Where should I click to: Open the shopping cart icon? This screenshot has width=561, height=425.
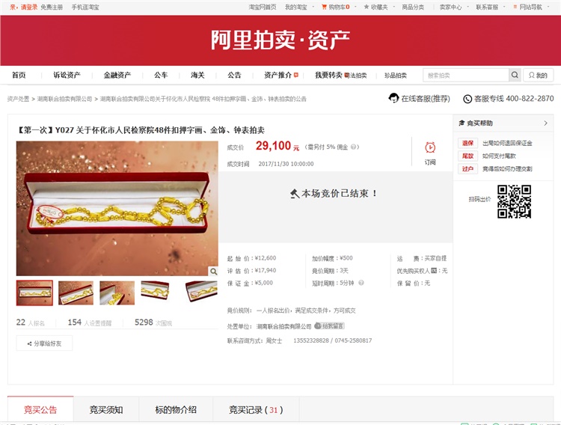point(324,7)
